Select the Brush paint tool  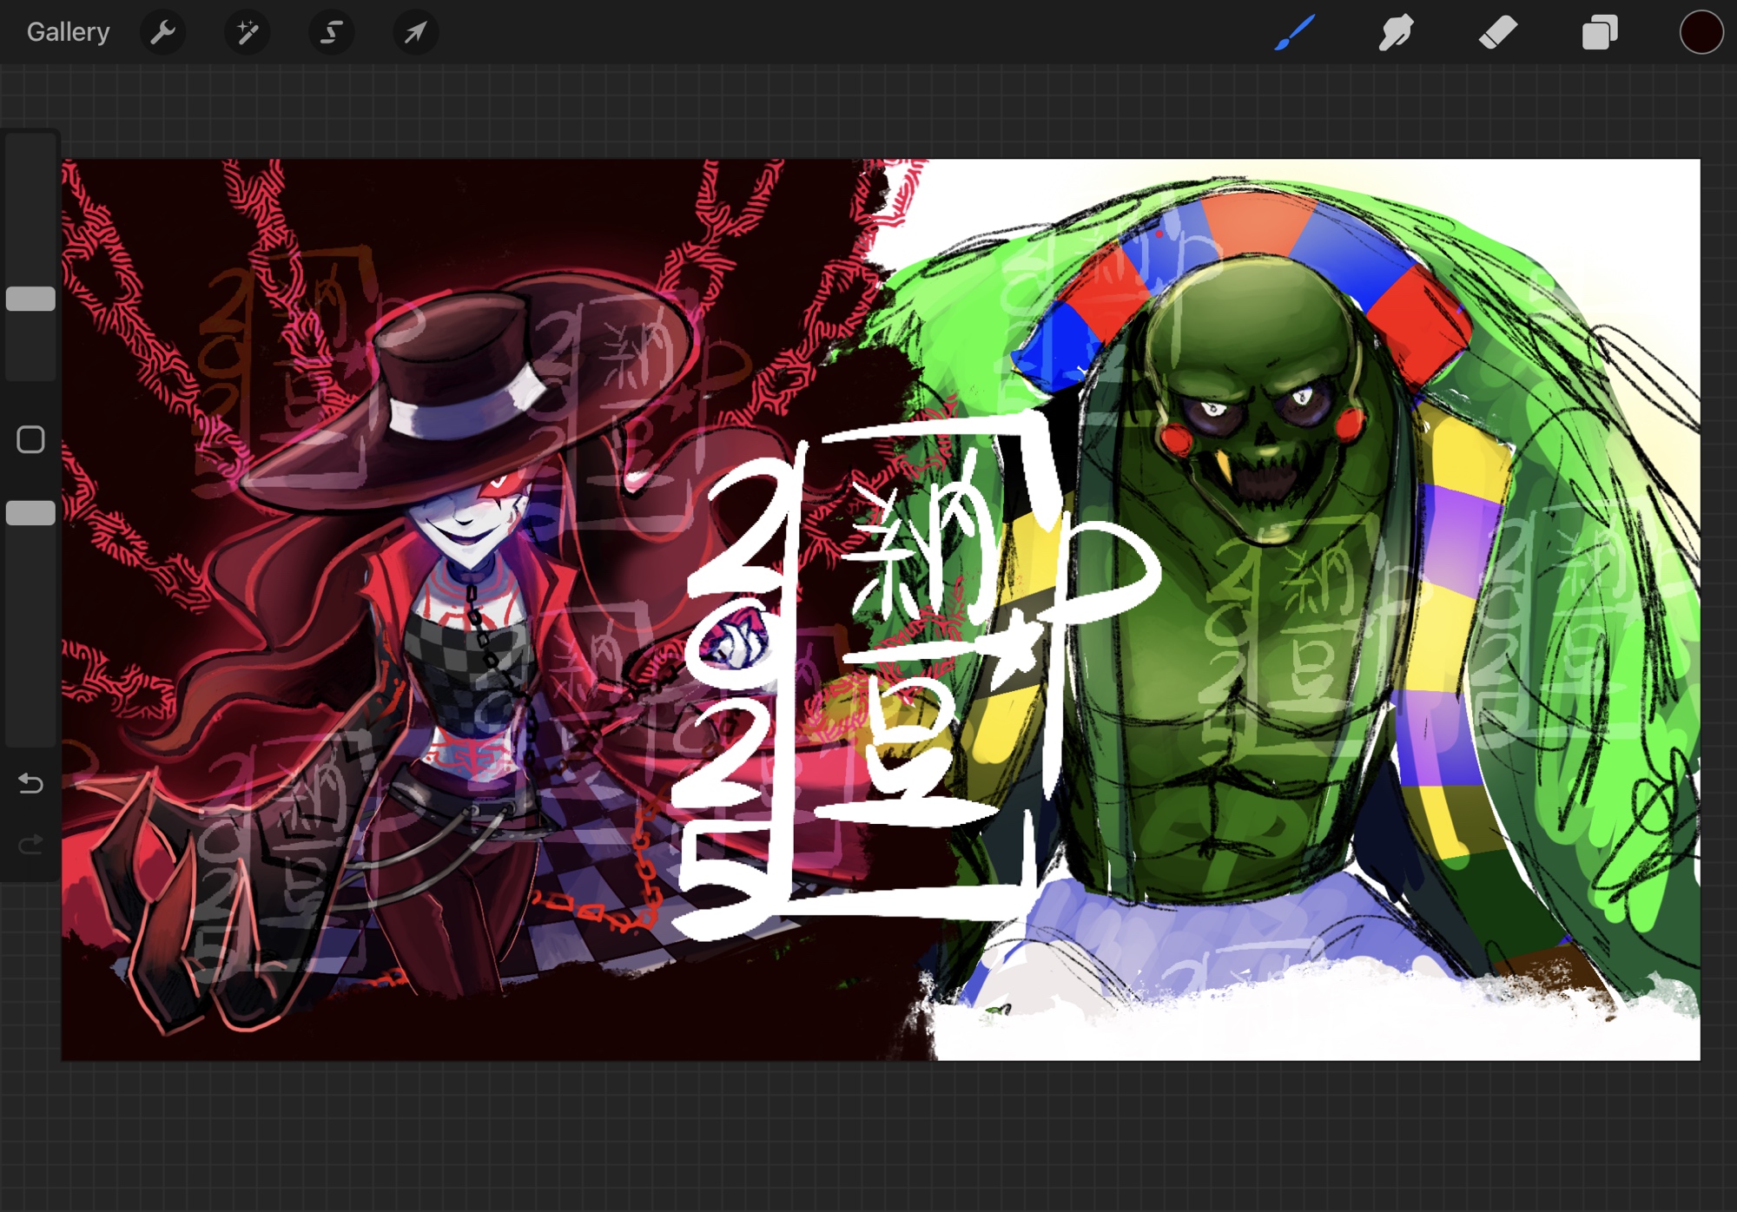tap(1294, 32)
